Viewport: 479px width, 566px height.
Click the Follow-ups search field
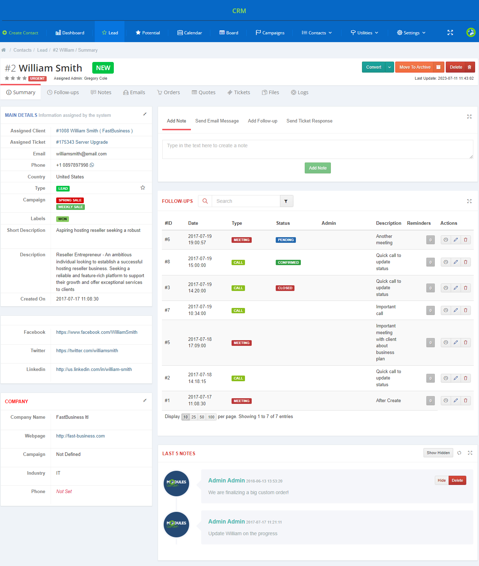click(x=246, y=201)
